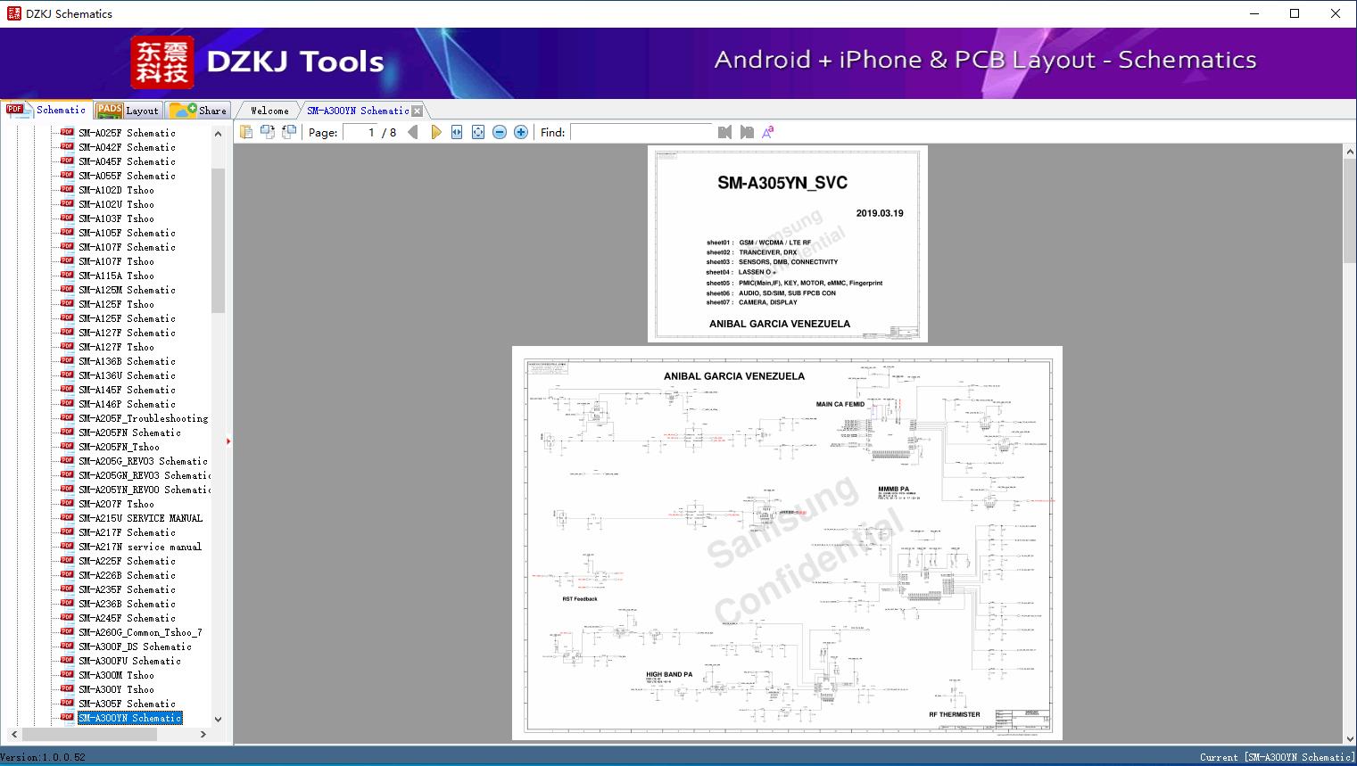Switch to the Layout panel tab
Viewport: 1357px width, 766px height.
(128, 111)
